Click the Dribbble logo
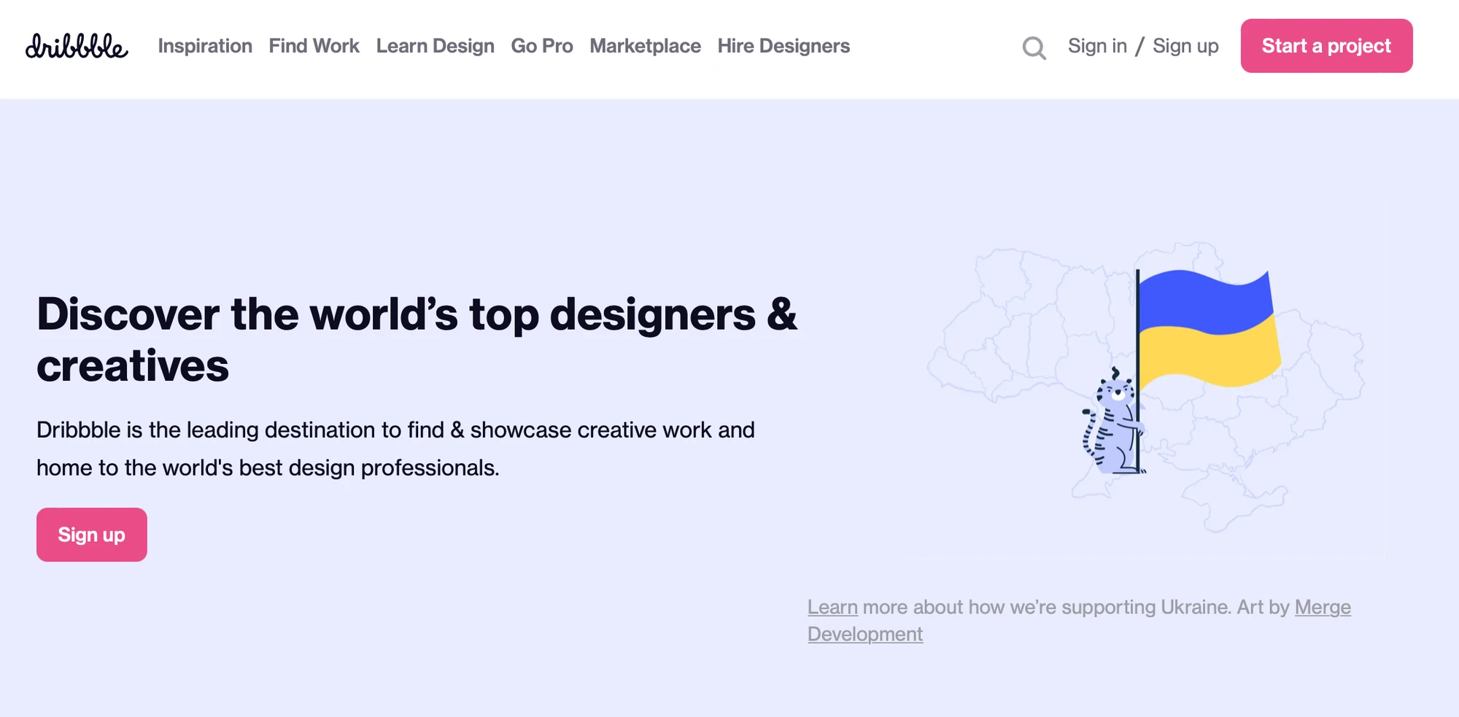Image resolution: width=1459 pixels, height=717 pixels. tap(77, 46)
